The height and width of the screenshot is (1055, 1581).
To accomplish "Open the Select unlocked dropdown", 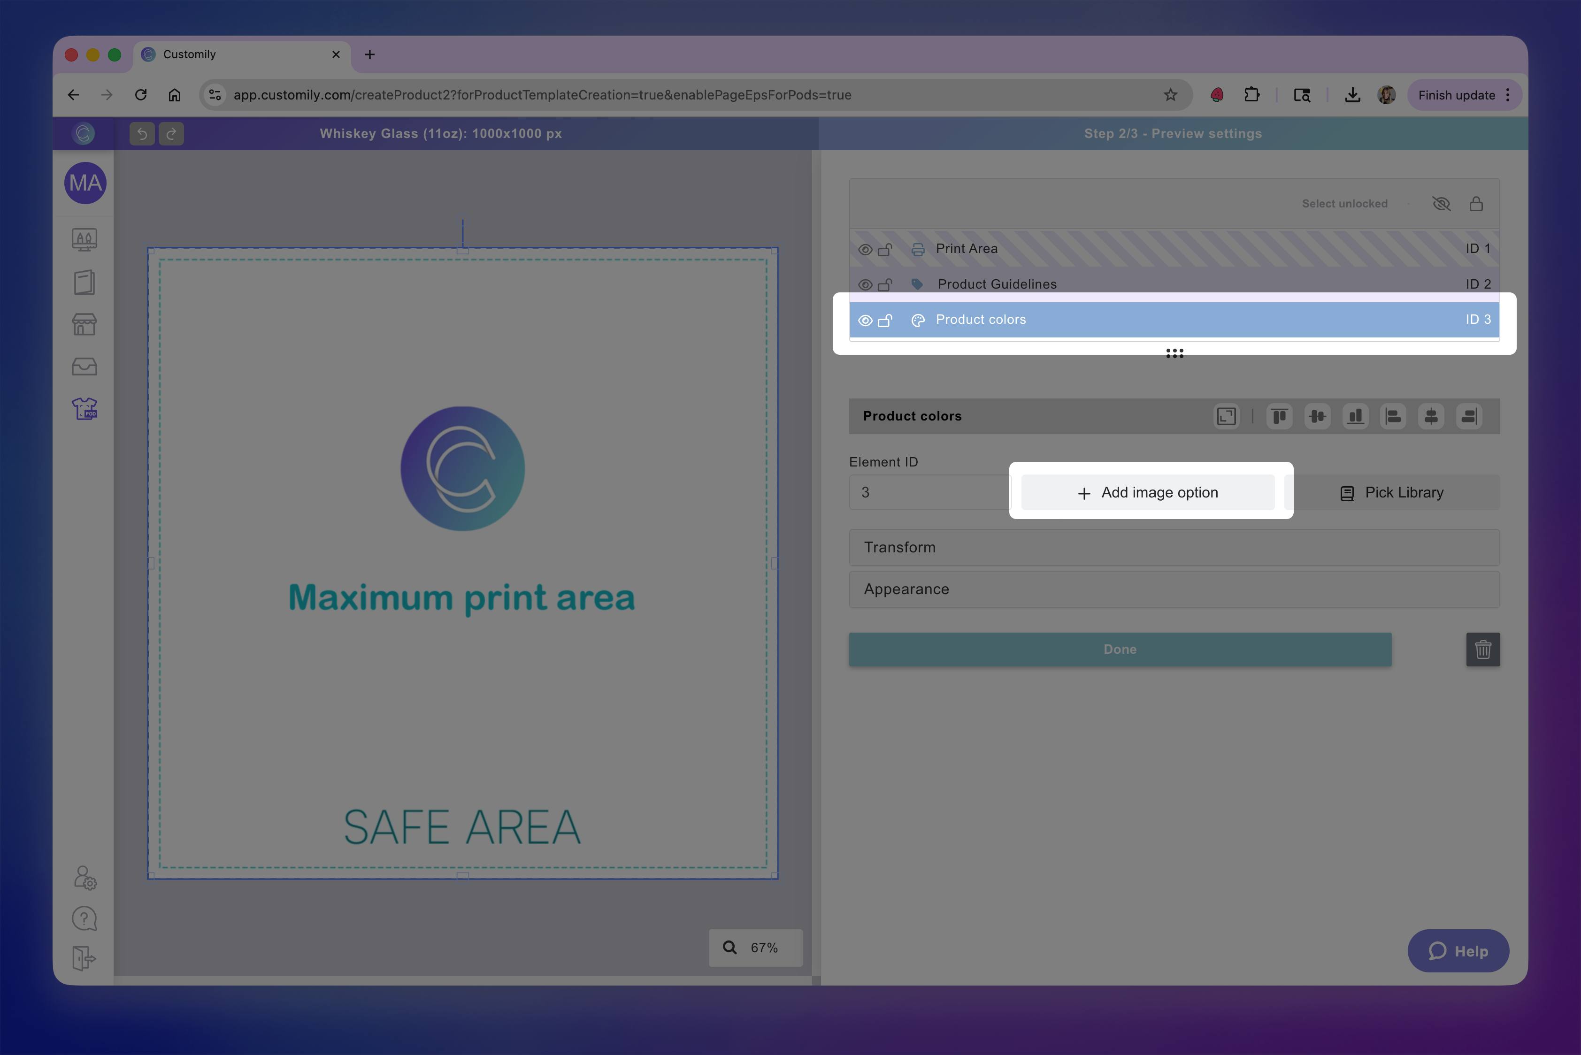I will 1344,203.
